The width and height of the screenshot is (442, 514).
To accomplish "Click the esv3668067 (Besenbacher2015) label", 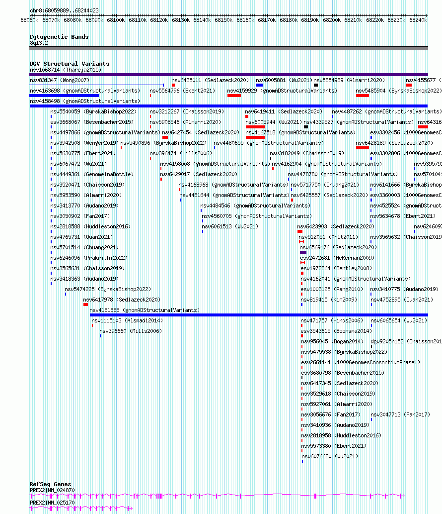I will coord(92,122).
